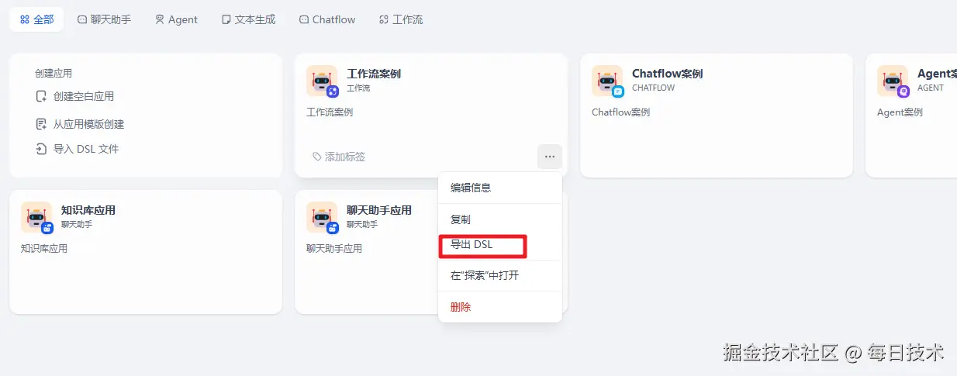
Task: Click the Agent案例 robot app icon
Action: [892, 81]
